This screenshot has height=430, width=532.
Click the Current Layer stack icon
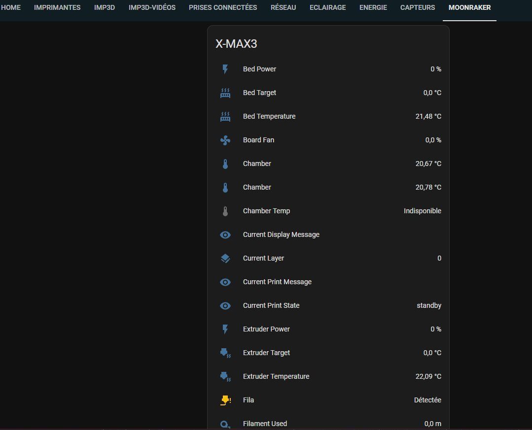point(225,259)
